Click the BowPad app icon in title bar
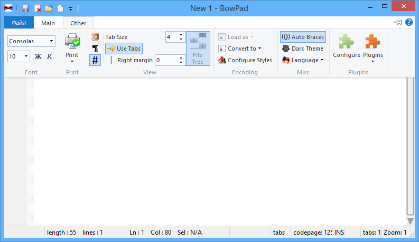 8,8
